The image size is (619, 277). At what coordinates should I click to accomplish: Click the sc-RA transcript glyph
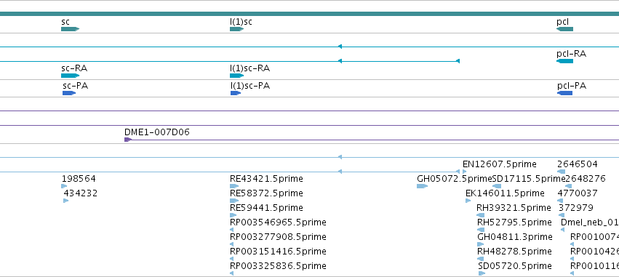click(x=71, y=76)
